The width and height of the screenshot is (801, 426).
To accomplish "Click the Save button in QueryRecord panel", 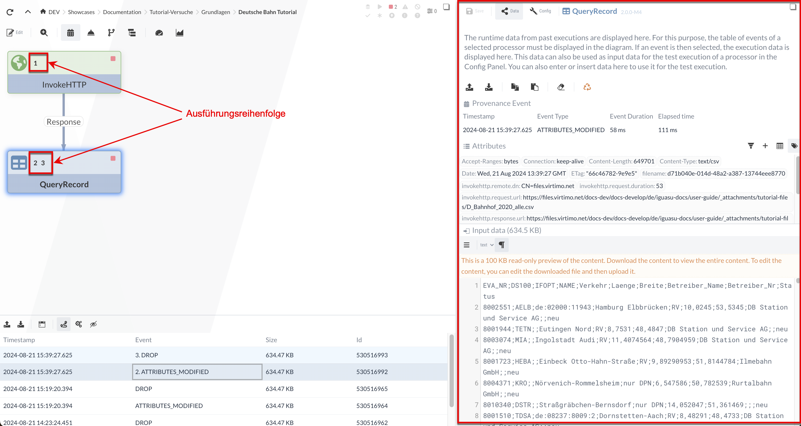I will click(475, 11).
